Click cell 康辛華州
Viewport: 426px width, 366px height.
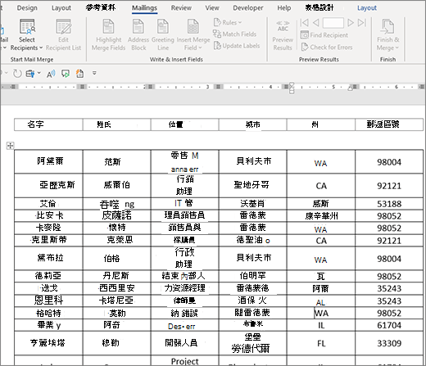coord(321,216)
